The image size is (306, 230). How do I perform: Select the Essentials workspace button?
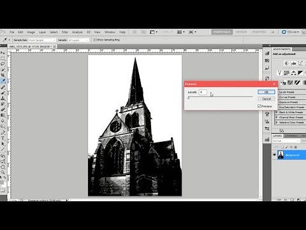pos(222,32)
